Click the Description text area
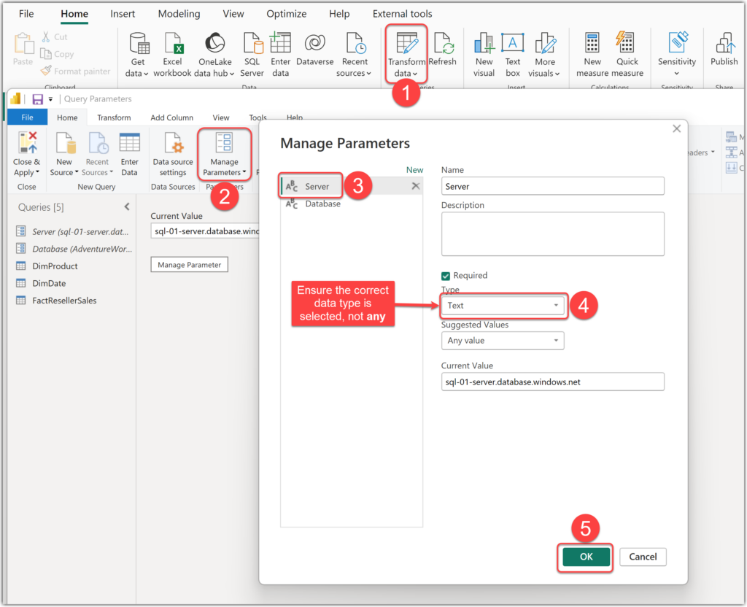The width and height of the screenshot is (747, 607). point(553,234)
